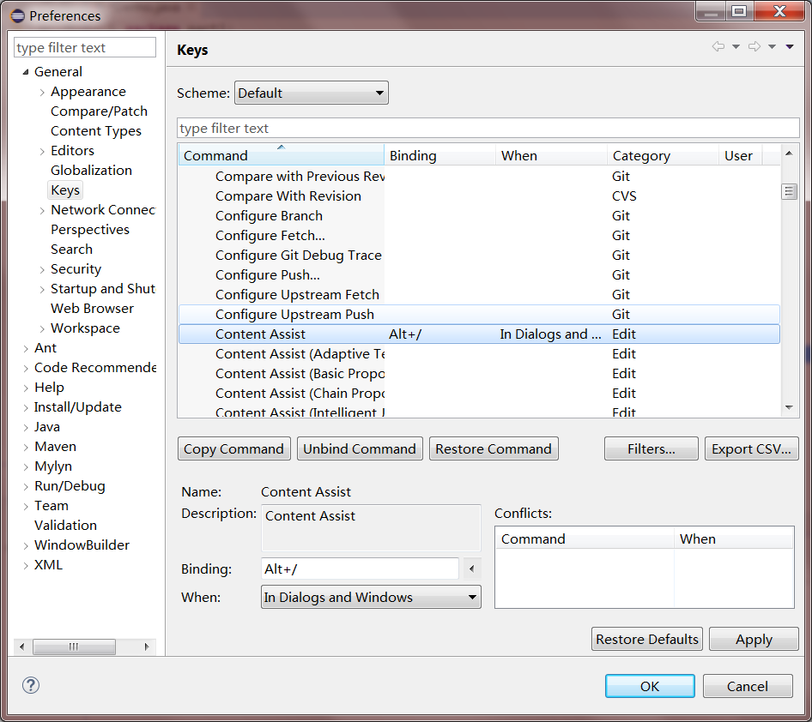The height and width of the screenshot is (722, 812).
Task: Click the sidebar horizontal scrollbar thumb
Action: click(74, 647)
